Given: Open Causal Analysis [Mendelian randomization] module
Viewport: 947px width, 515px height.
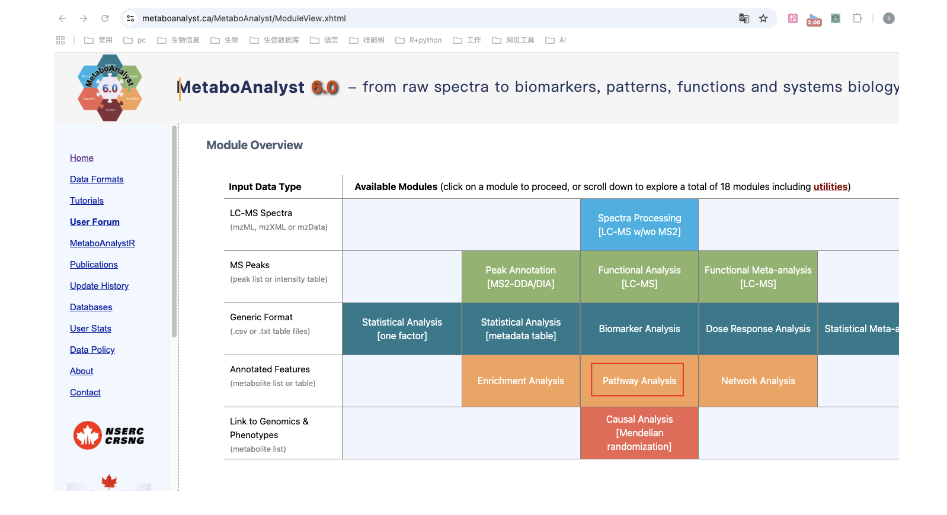Looking at the screenshot, I should (x=639, y=433).
